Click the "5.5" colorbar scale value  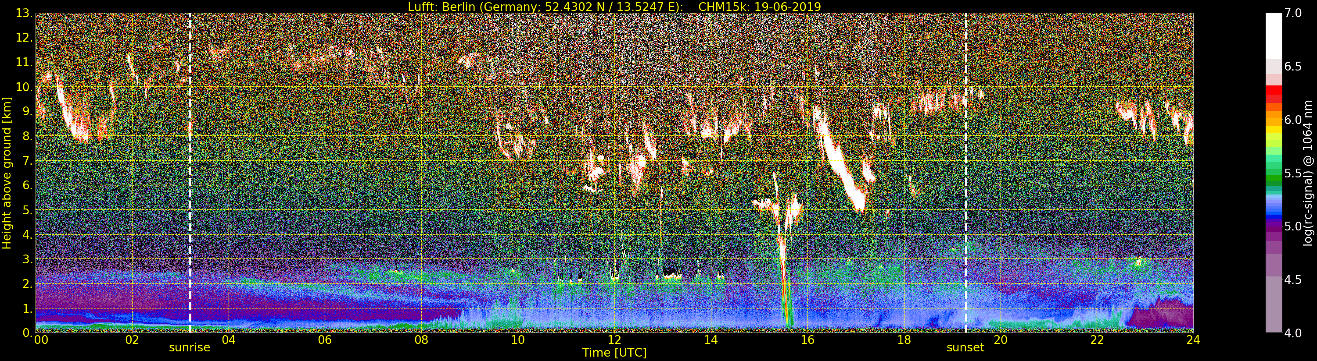(x=1293, y=173)
